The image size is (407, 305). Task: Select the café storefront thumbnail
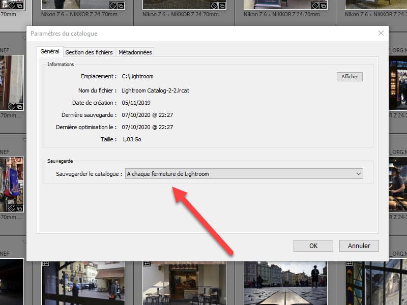(x=184, y=283)
